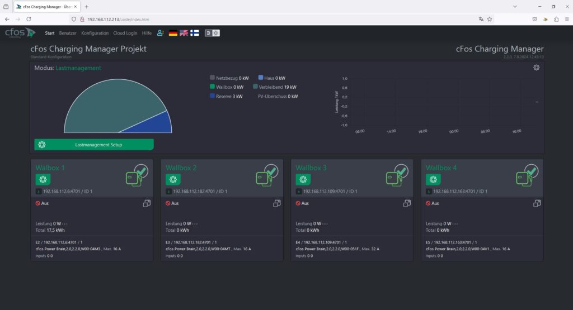Click Wallbox 4 charger status icon

tap(527, 175)
